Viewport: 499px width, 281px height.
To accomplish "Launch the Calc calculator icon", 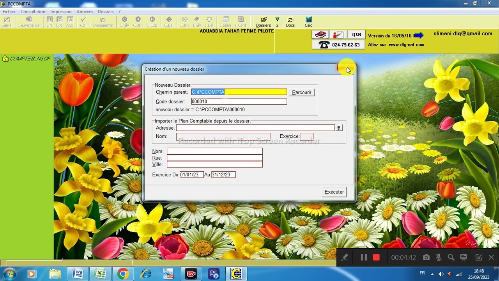I will (x=308, y=22).
